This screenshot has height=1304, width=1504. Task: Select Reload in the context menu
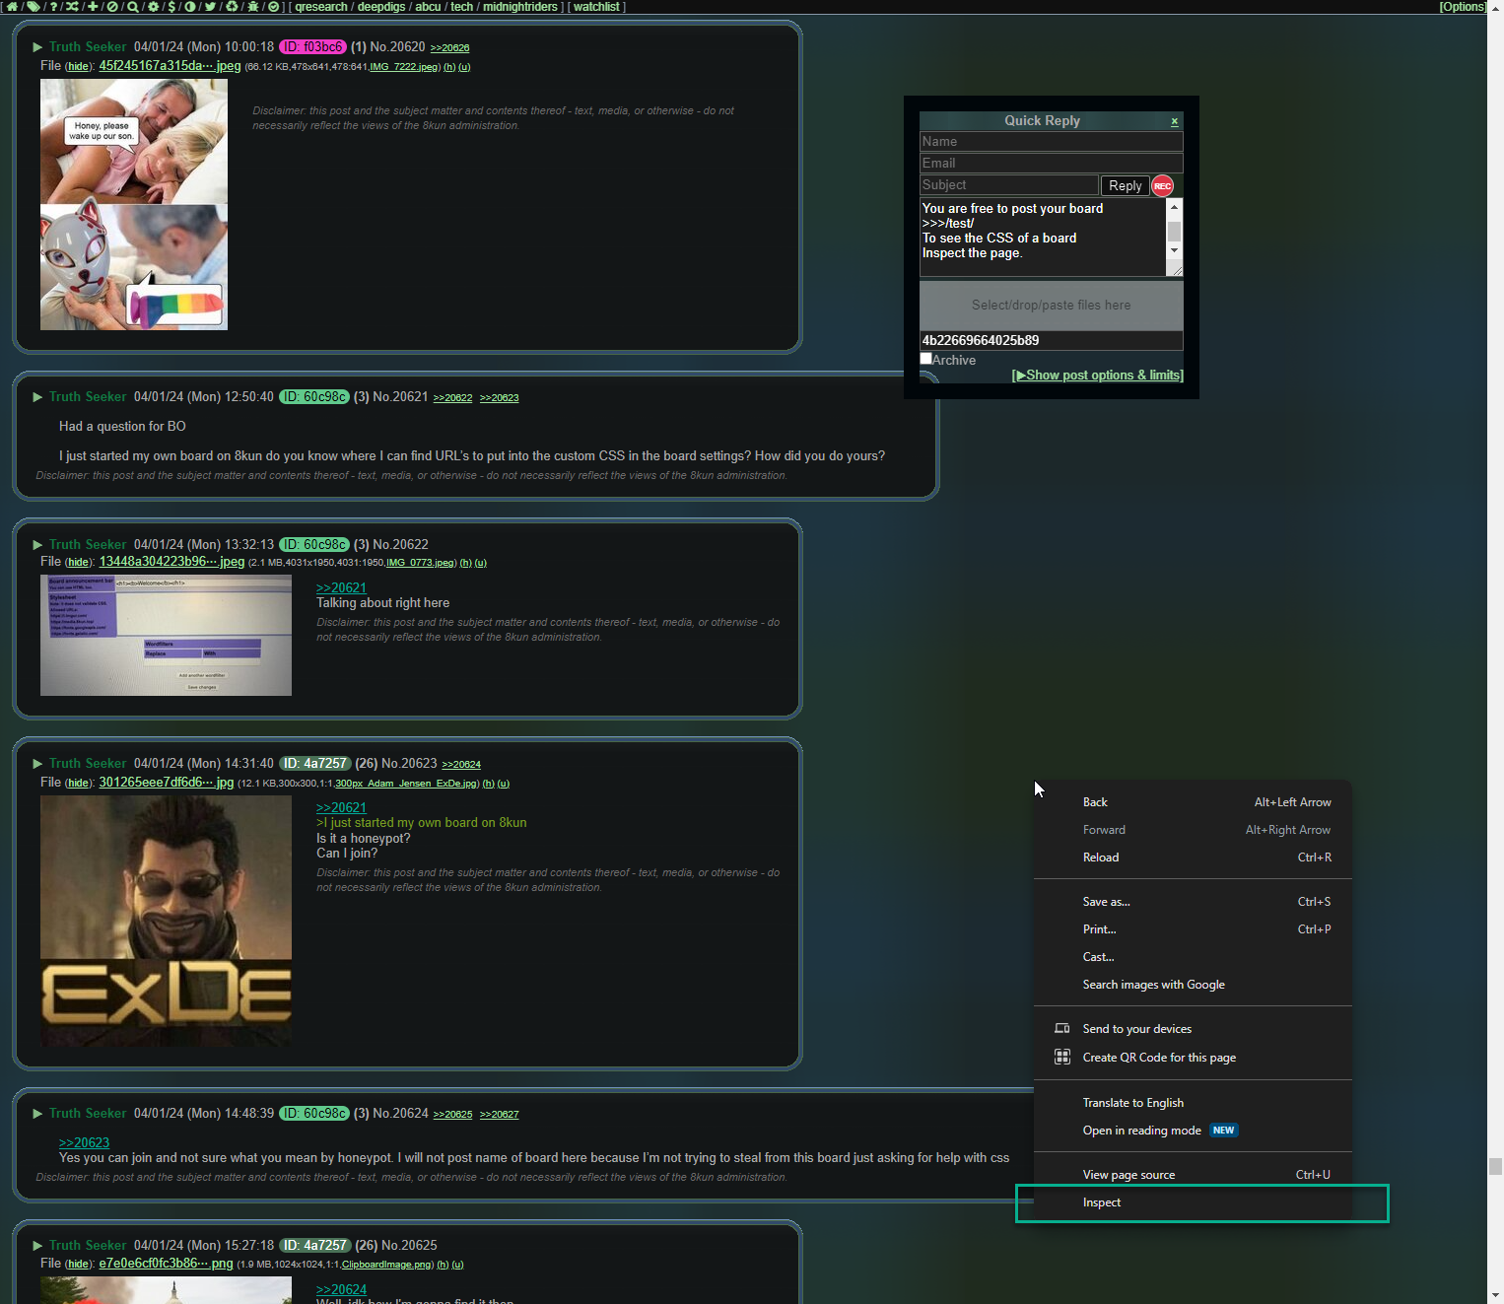click(x=1193, y=858)
